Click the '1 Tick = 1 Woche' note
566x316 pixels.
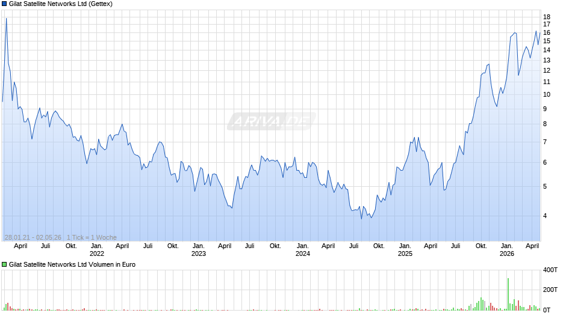click(x=92, y=237)
